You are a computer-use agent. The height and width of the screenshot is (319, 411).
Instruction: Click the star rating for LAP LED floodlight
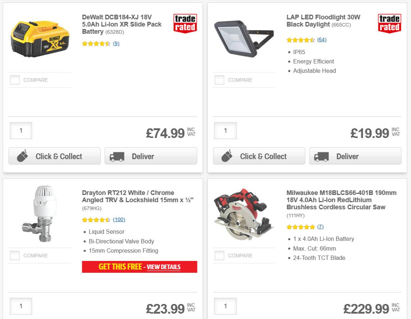pyautogui.click(x=300, y=40)
